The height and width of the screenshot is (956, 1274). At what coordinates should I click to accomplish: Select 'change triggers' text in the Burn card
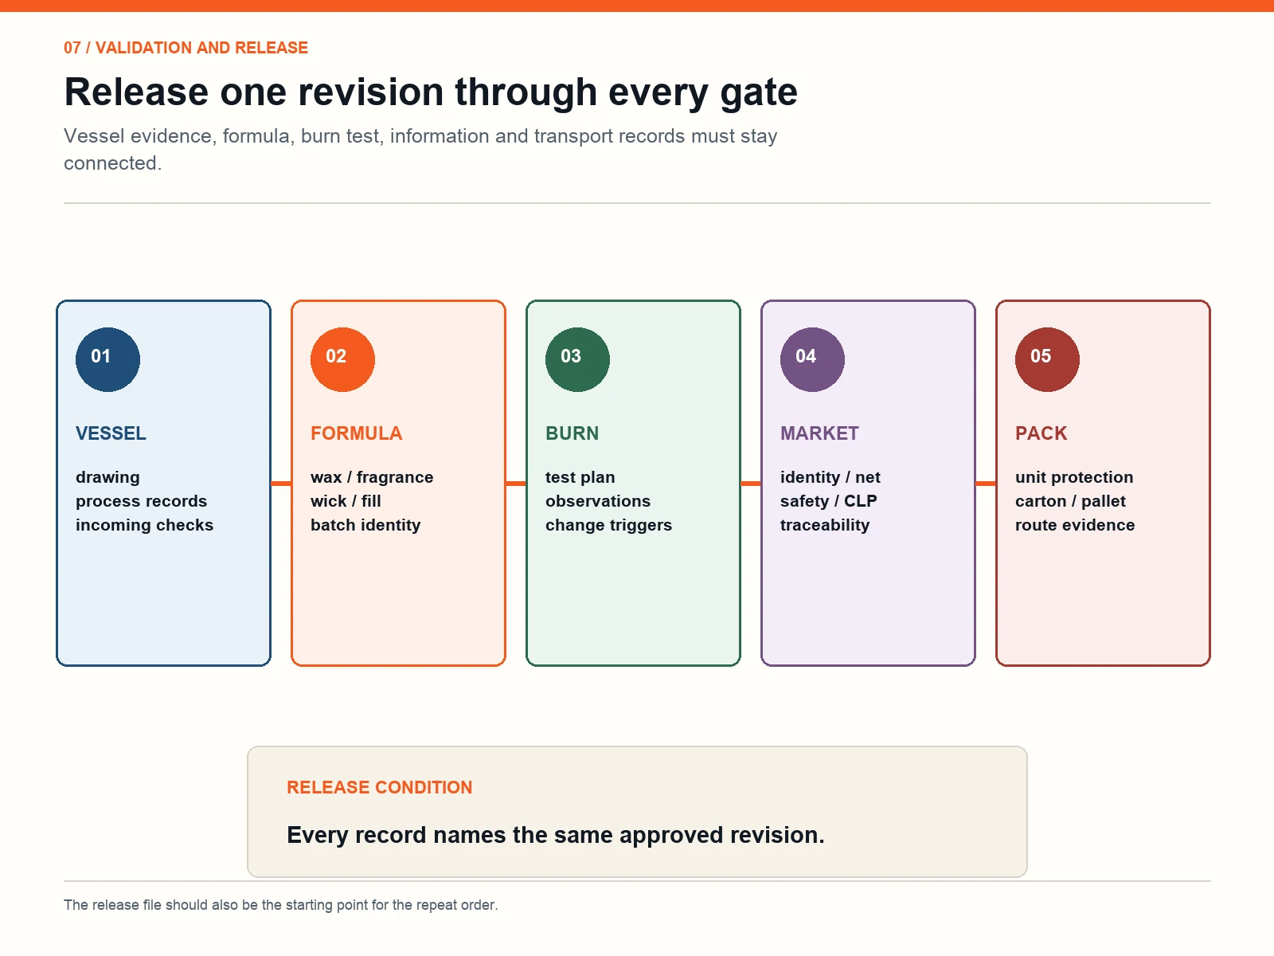[x=608, y=525]
